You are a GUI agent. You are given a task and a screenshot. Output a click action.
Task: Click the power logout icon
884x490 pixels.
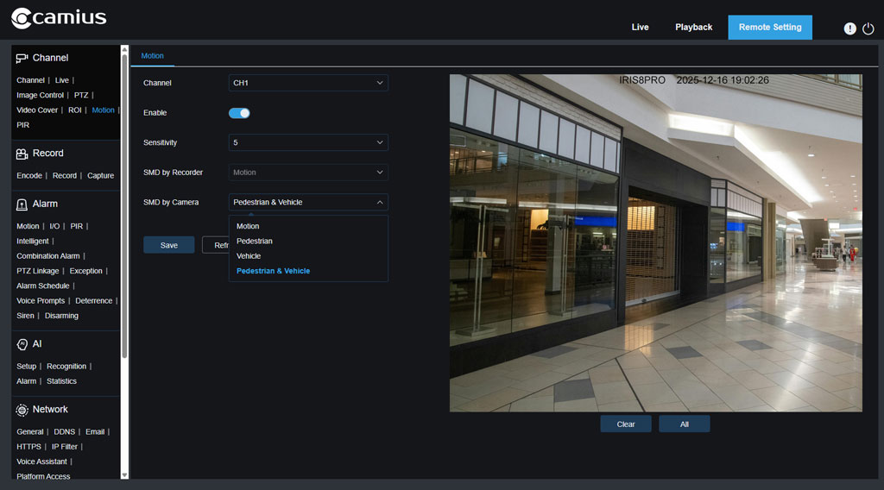[x=868, y=28]
